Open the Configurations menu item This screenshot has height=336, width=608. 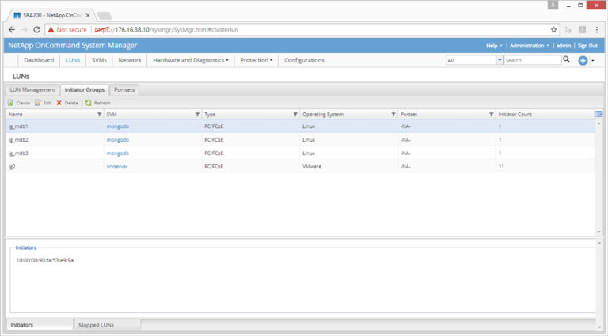pyautogui.click(x=304, y=60)
